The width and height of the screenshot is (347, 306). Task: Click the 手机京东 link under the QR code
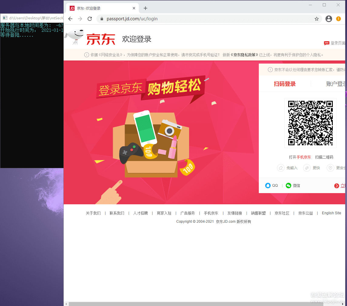coord(304,157)
